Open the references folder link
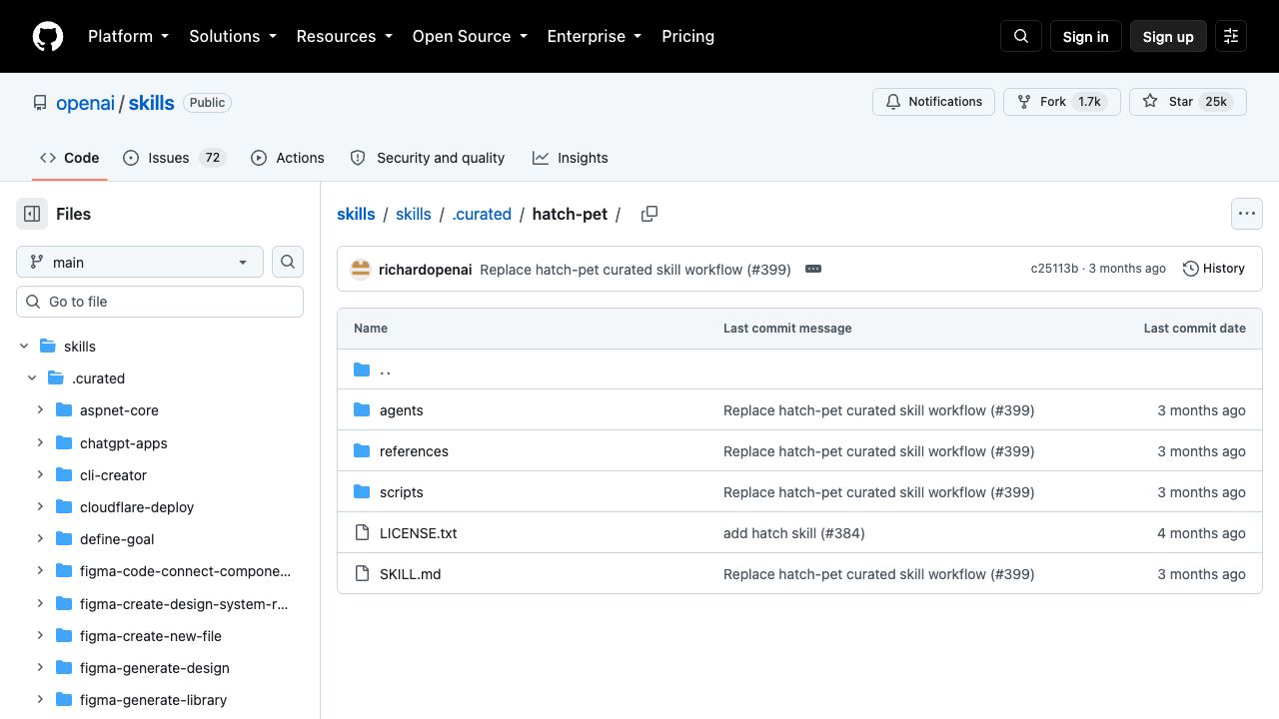Viewport: 1279px width, 719px height. pos(414,451)
